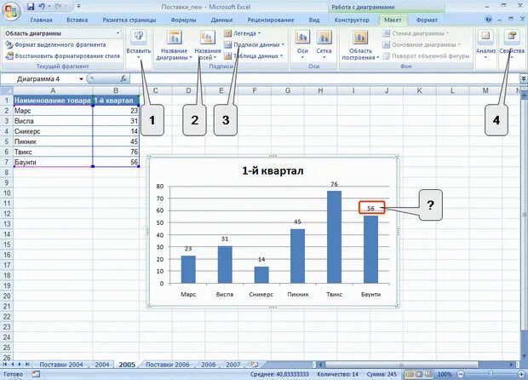Click the macro record status bar icon
The height and width of the screenshot is (380, 528).
36,374
